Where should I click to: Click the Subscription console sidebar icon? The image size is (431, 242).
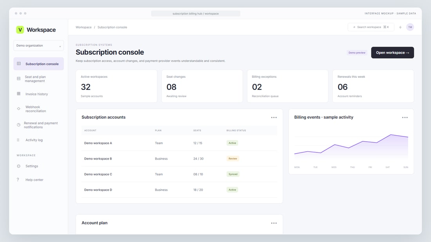(19, 64)
